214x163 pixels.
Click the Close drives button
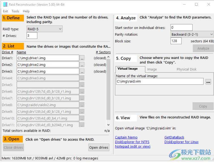coord(13,147)
